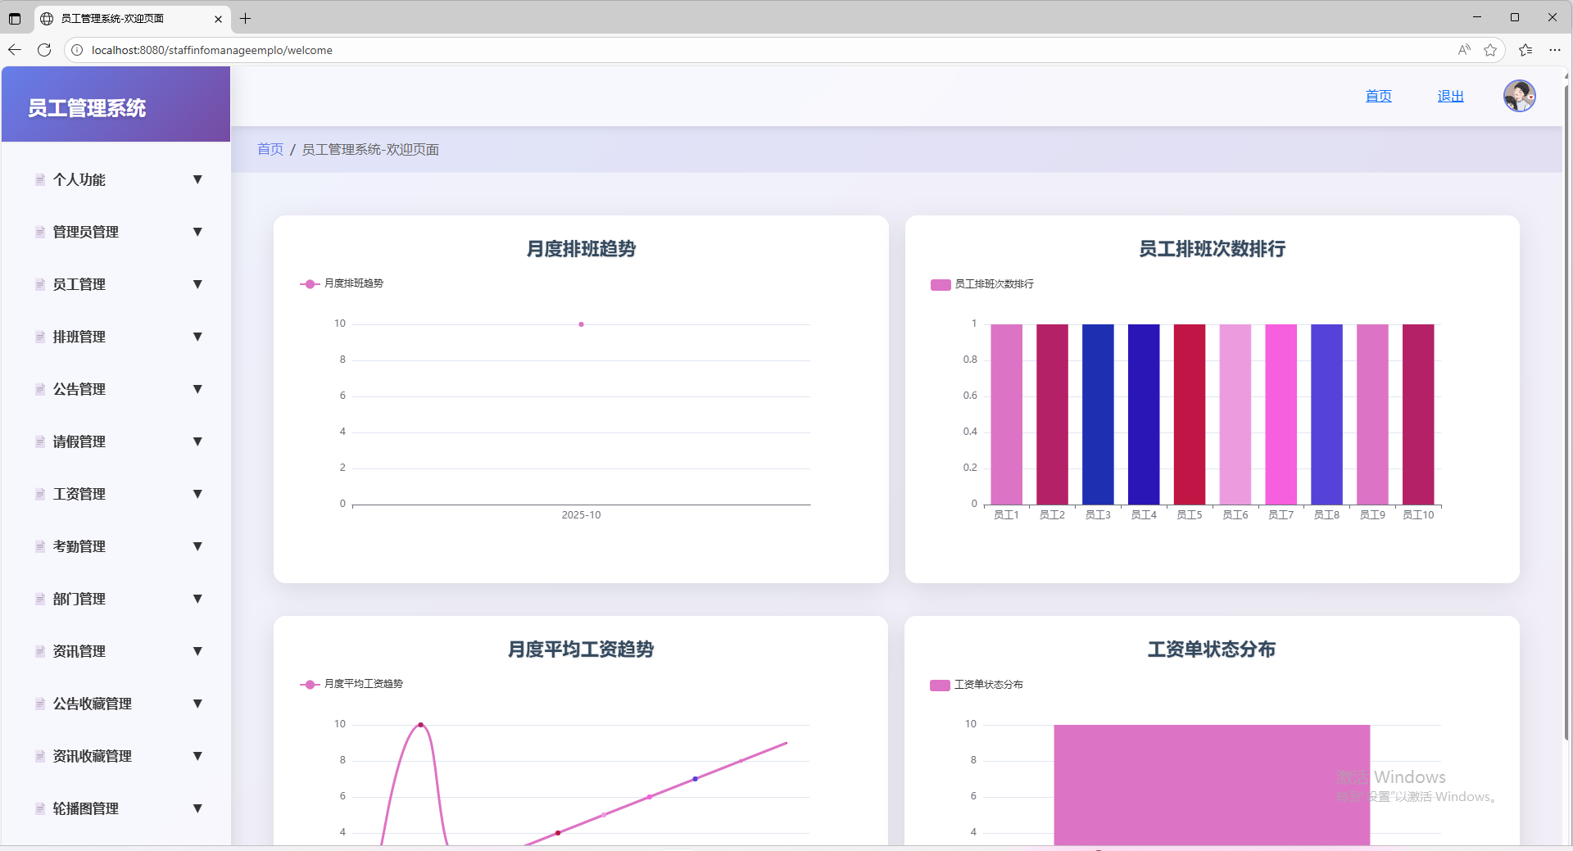The image size is (1573, 851).
Task: Expand the 公告管理 menu arrow
Action: (197, 389)
